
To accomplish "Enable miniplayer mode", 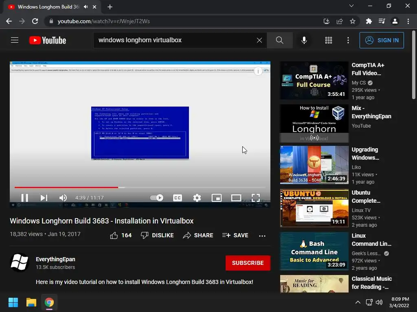I will 217,198.
